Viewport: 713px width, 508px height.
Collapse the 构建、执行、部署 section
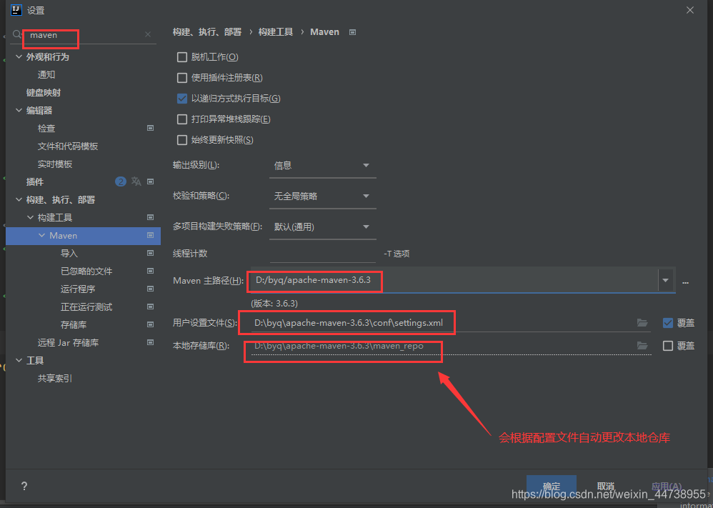tap(19, 199)
